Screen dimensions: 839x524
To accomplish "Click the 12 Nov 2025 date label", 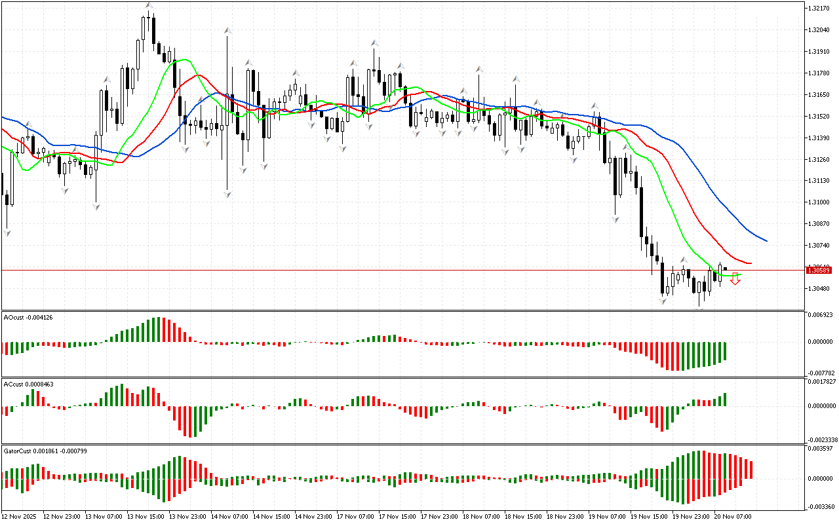I will pyautogui.click(x=20, y=516).
